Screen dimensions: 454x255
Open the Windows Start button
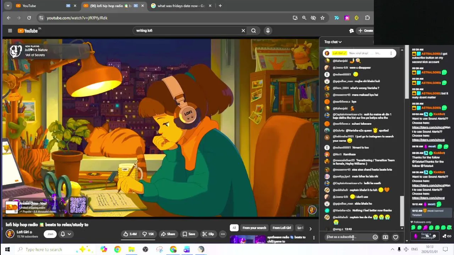coord(7,249)
